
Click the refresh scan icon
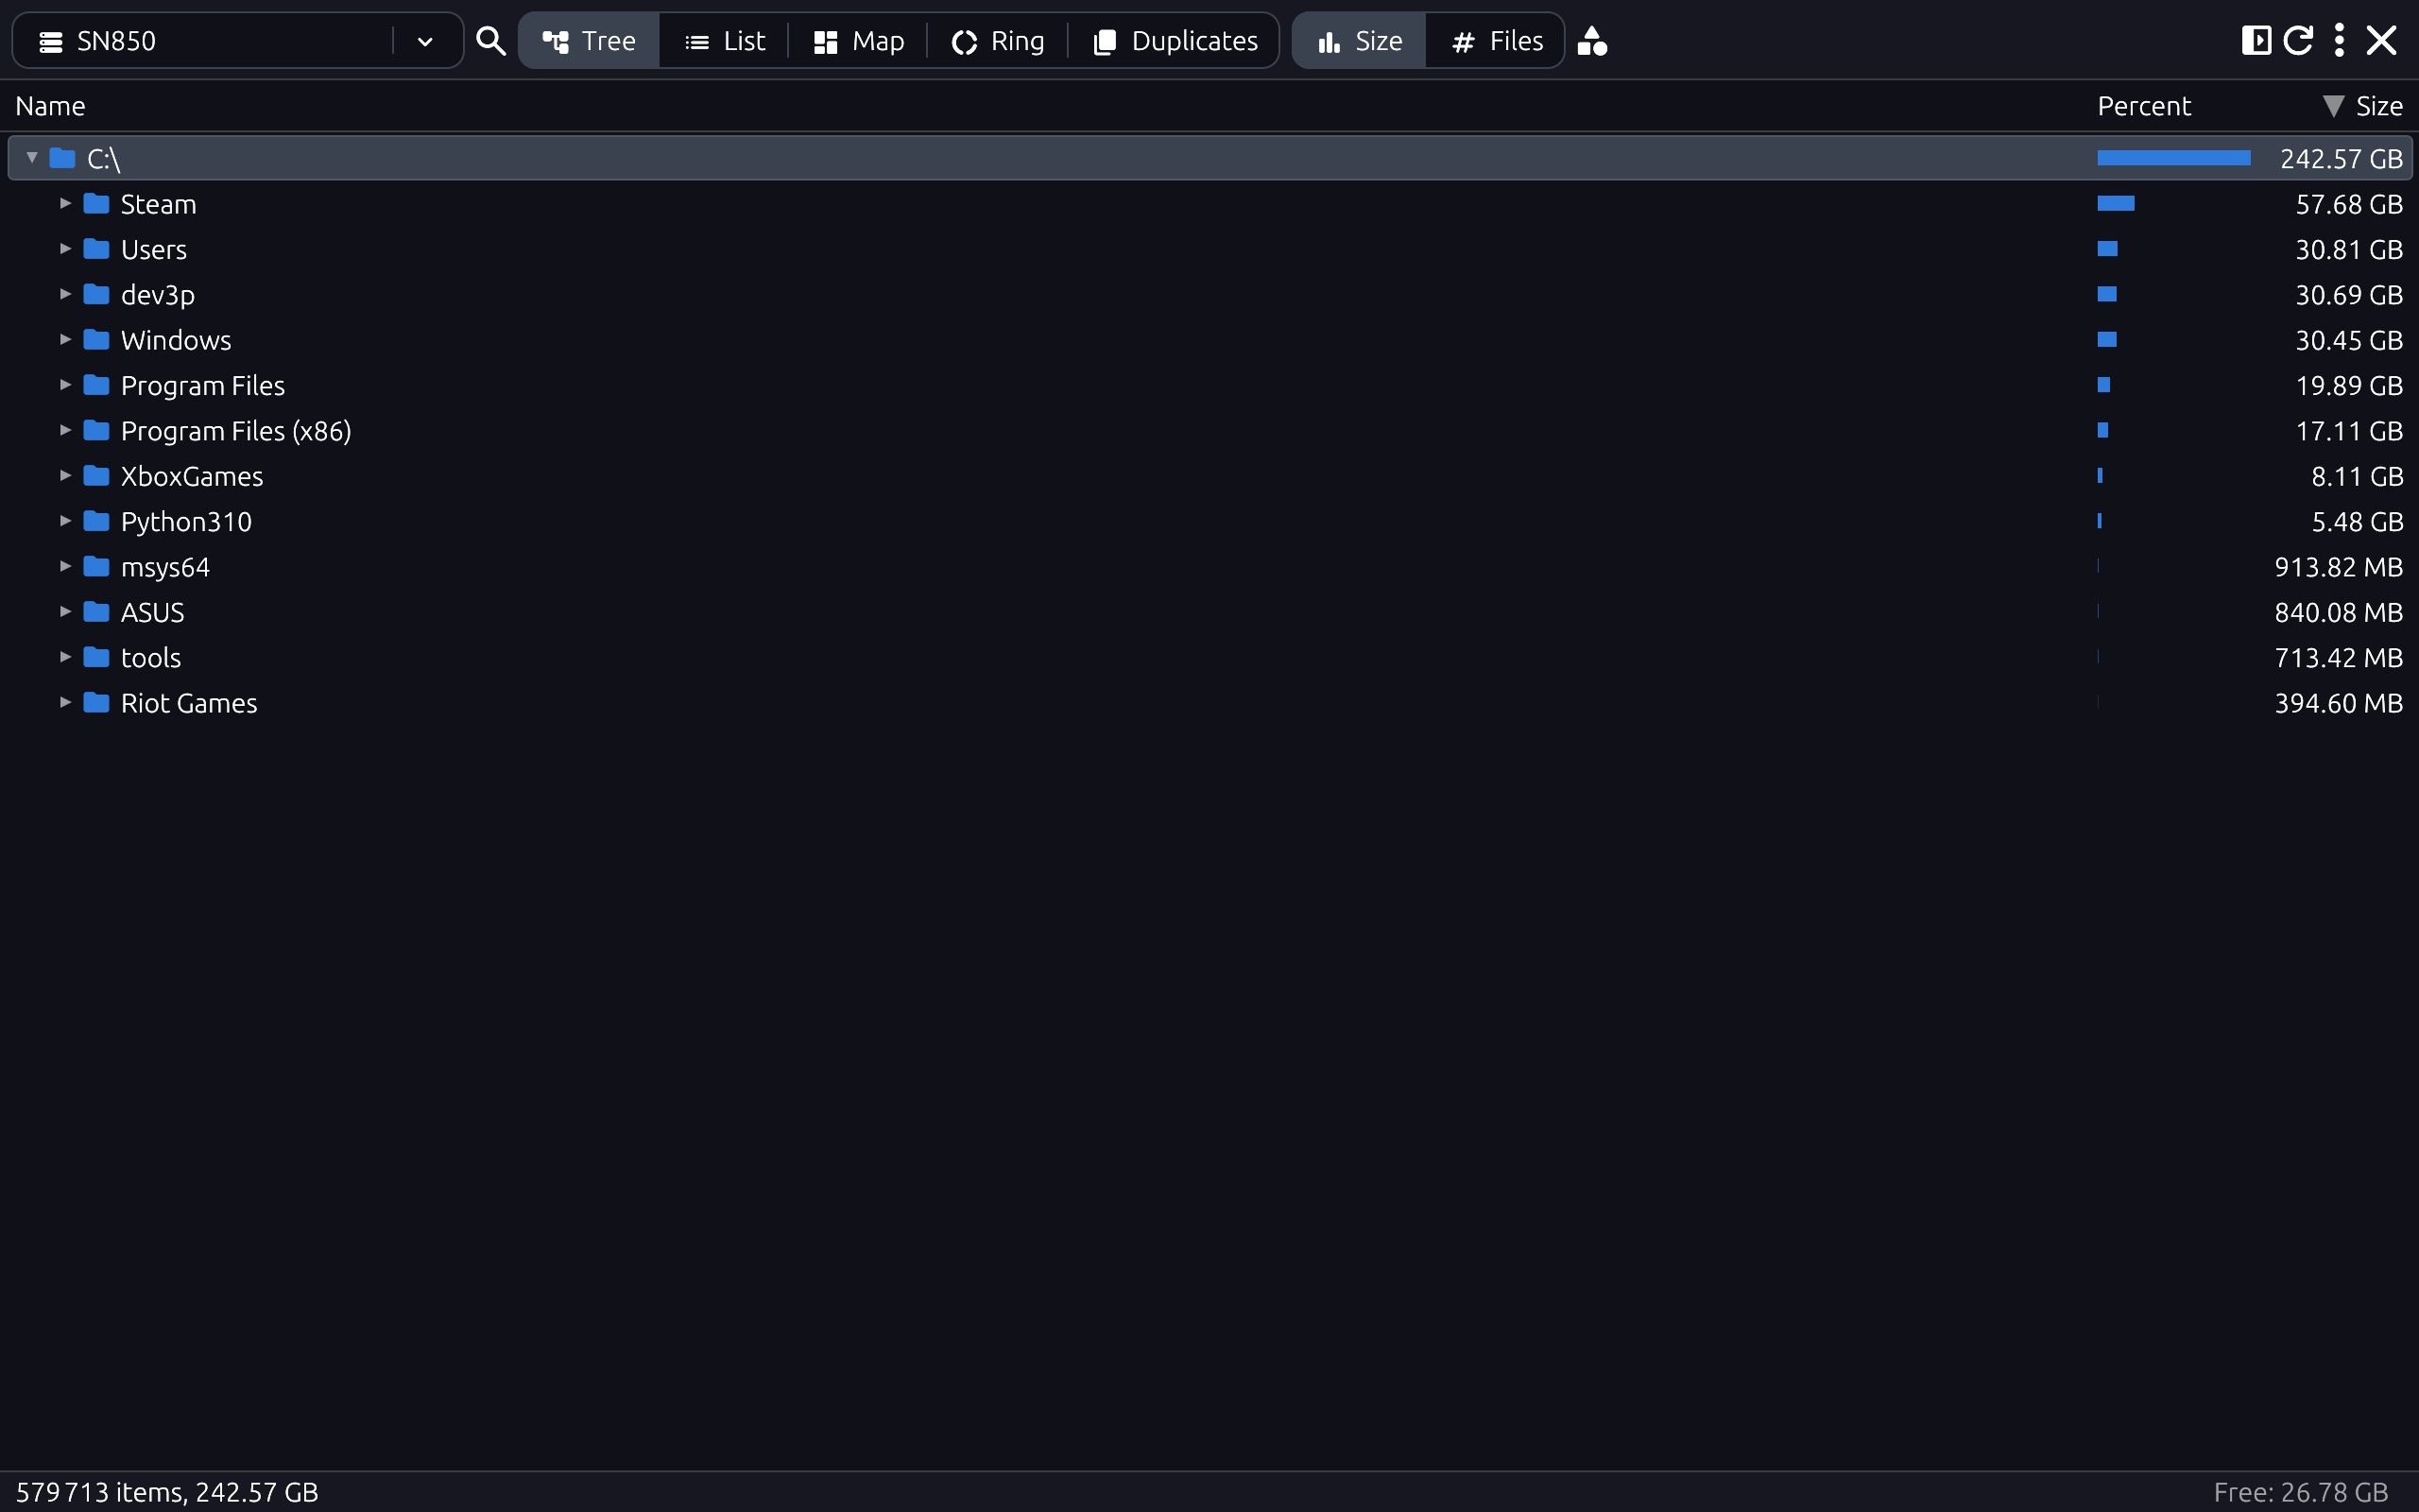click(2298, 41)
